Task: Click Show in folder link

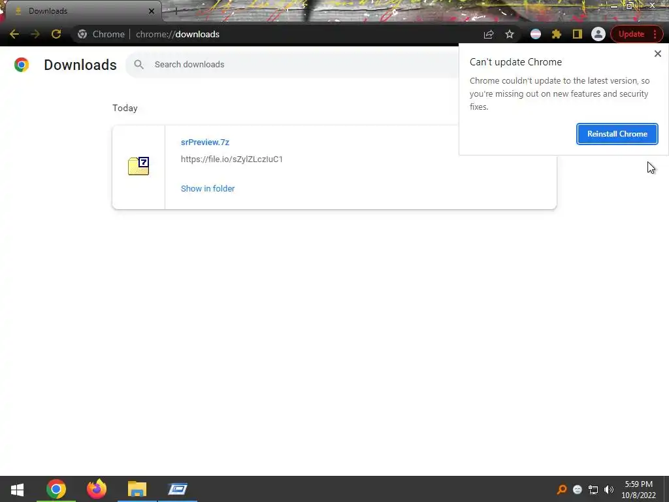Action: [208, 188]
